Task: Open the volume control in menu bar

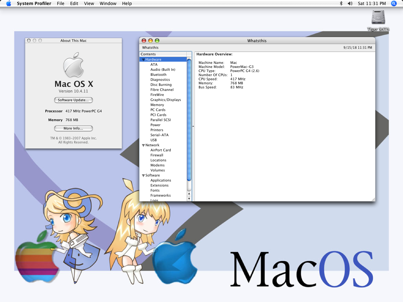Action: pyautogui.click(x=350, y=3)
